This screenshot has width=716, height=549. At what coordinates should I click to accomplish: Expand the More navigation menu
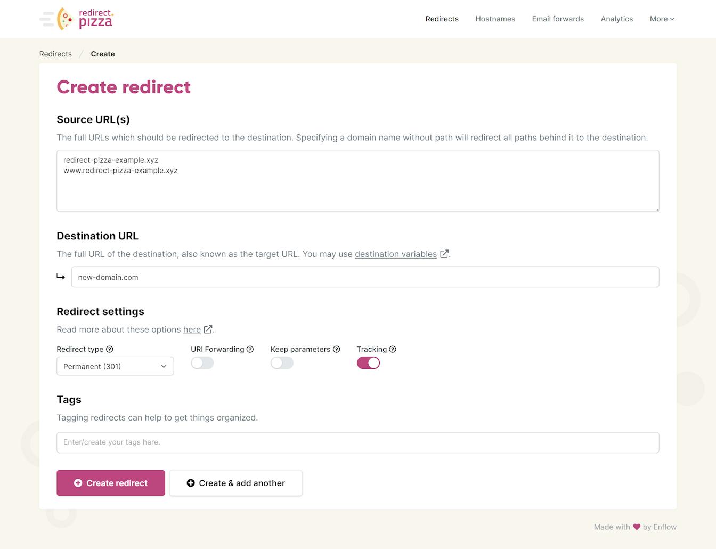(662, 19)
